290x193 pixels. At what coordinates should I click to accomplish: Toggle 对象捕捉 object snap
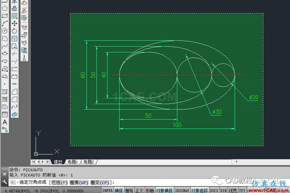click(x=164, y=191)
